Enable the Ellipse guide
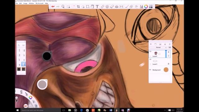The width and height of the screenshot is (199, 112). pyautogui.click(x=107, y=7)
